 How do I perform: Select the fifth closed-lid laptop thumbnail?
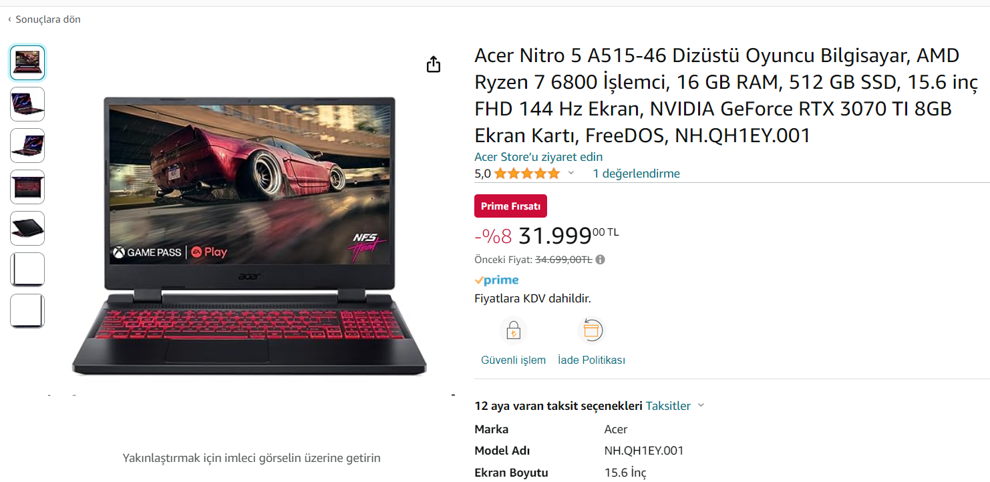(27, 228)
